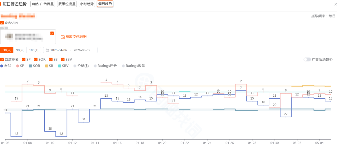
Task: Click the SP rank point labeled 17
Action: (173, 104)
